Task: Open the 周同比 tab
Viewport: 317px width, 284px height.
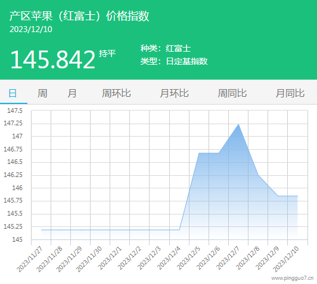Action: click(x=232, y=93)
